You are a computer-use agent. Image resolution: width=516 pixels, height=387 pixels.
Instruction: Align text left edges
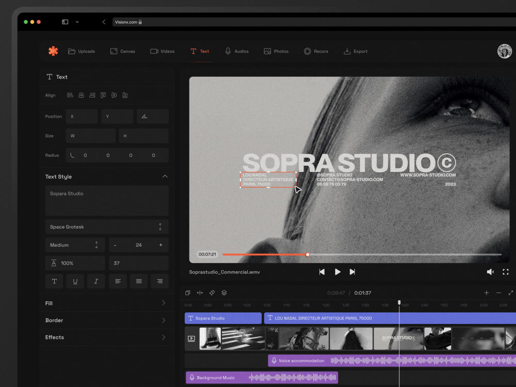(x=70, y=95)
